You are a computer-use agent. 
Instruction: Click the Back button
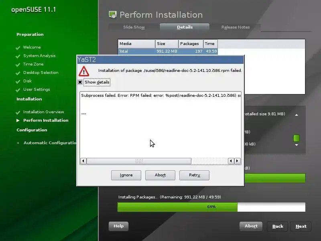[278, 226]
